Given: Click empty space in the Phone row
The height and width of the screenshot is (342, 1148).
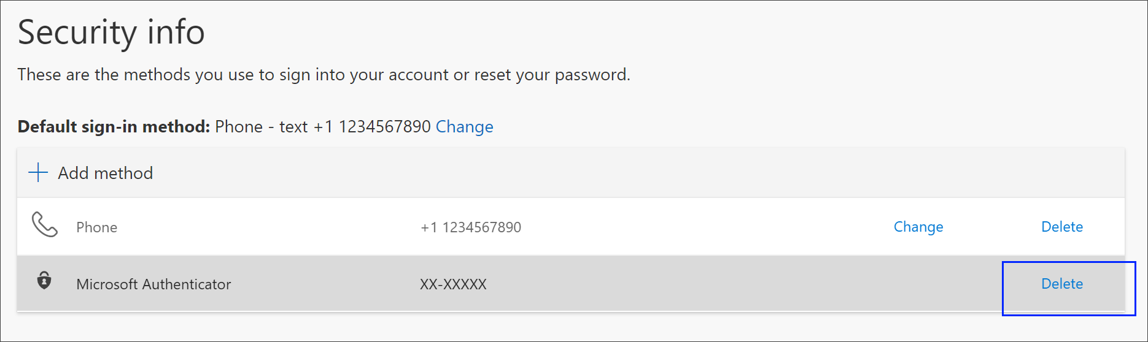Looking at the screenshot, I should (x=706, y=227).
